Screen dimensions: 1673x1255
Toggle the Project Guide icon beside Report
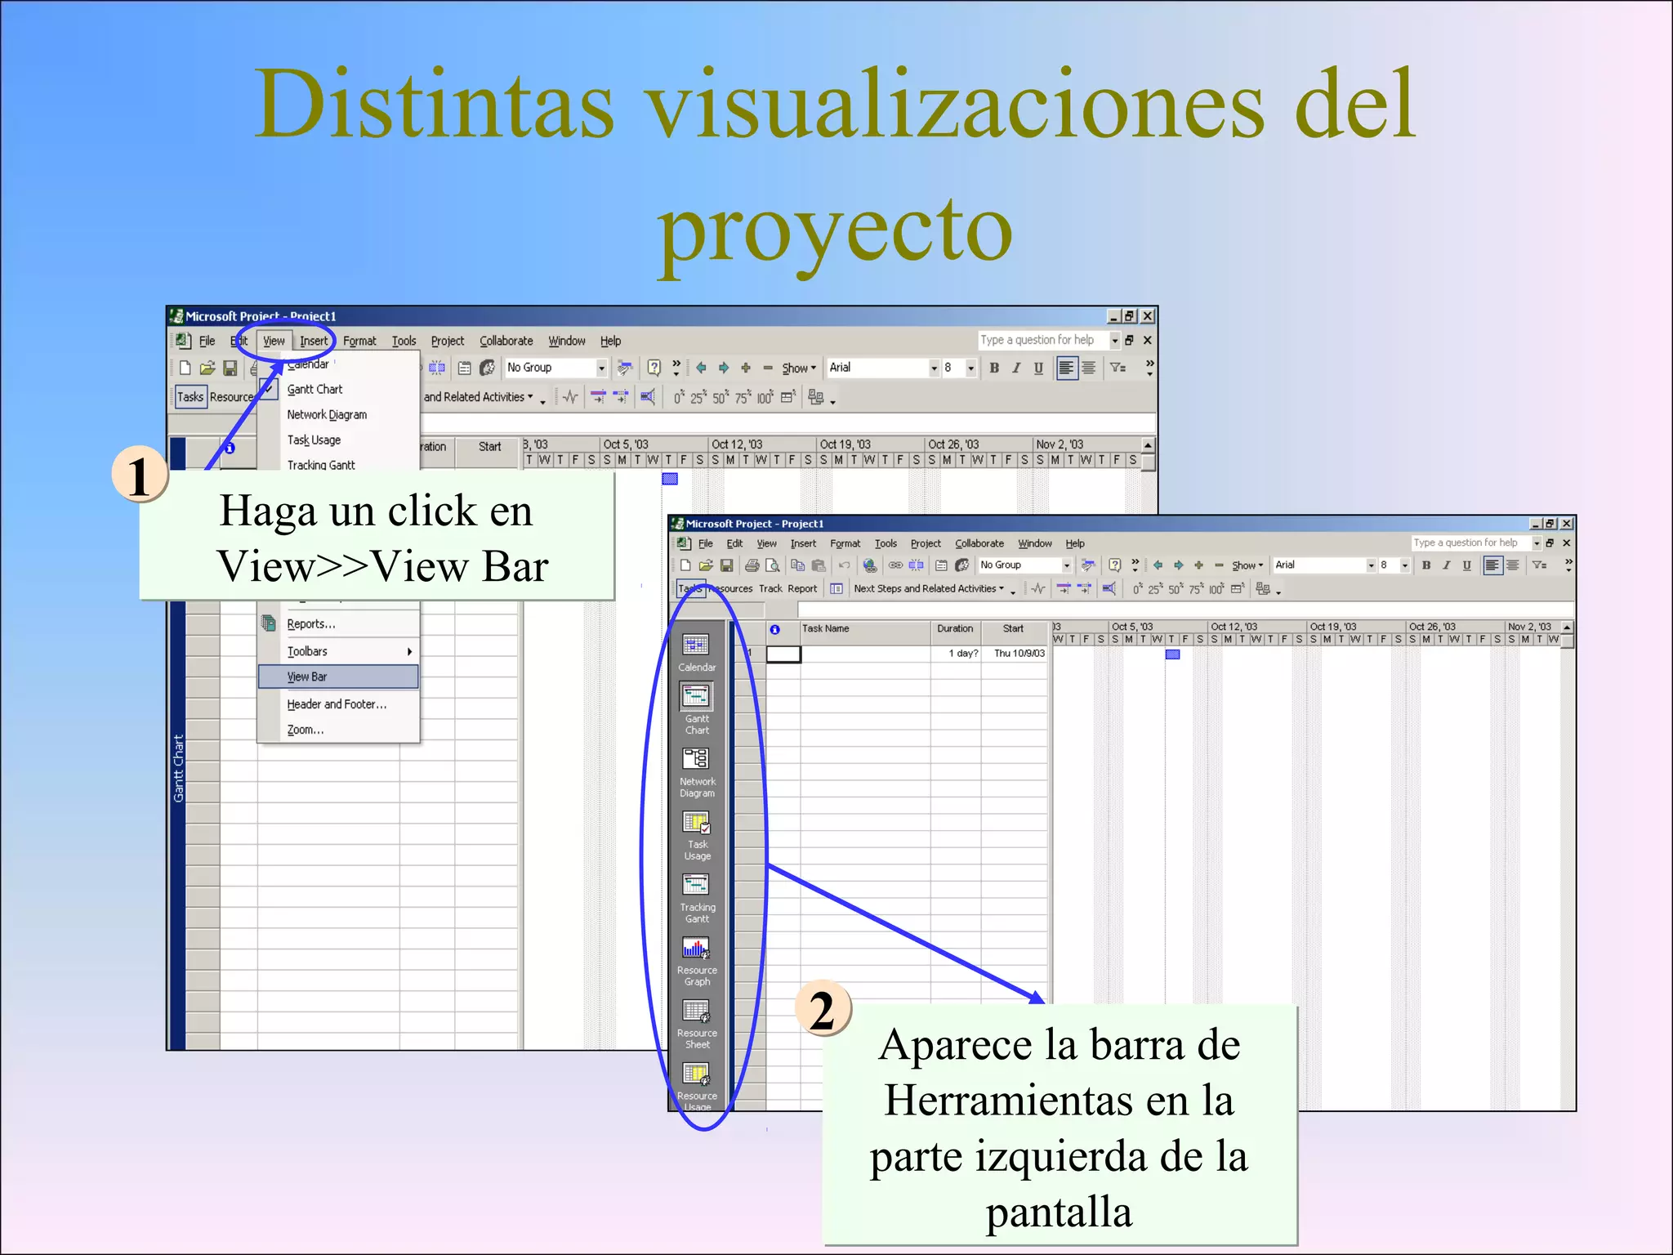pos(836,588)
